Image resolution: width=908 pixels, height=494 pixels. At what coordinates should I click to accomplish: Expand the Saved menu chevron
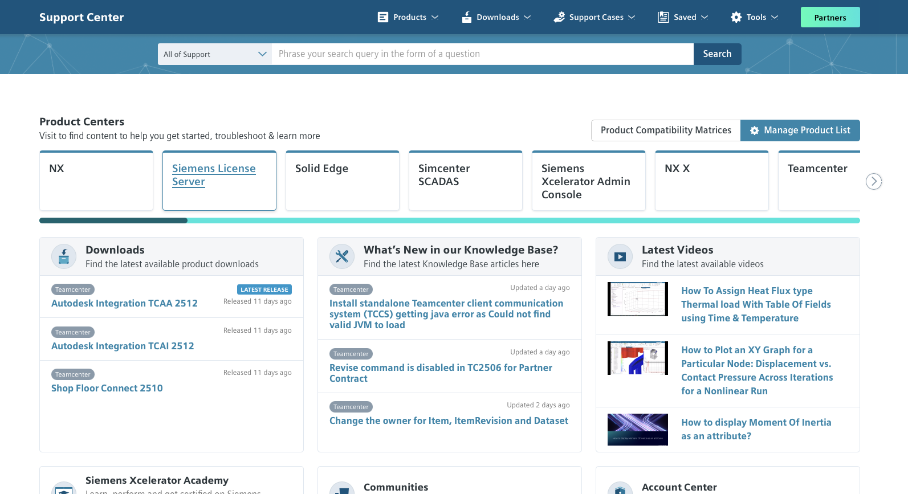coord(705,17)
